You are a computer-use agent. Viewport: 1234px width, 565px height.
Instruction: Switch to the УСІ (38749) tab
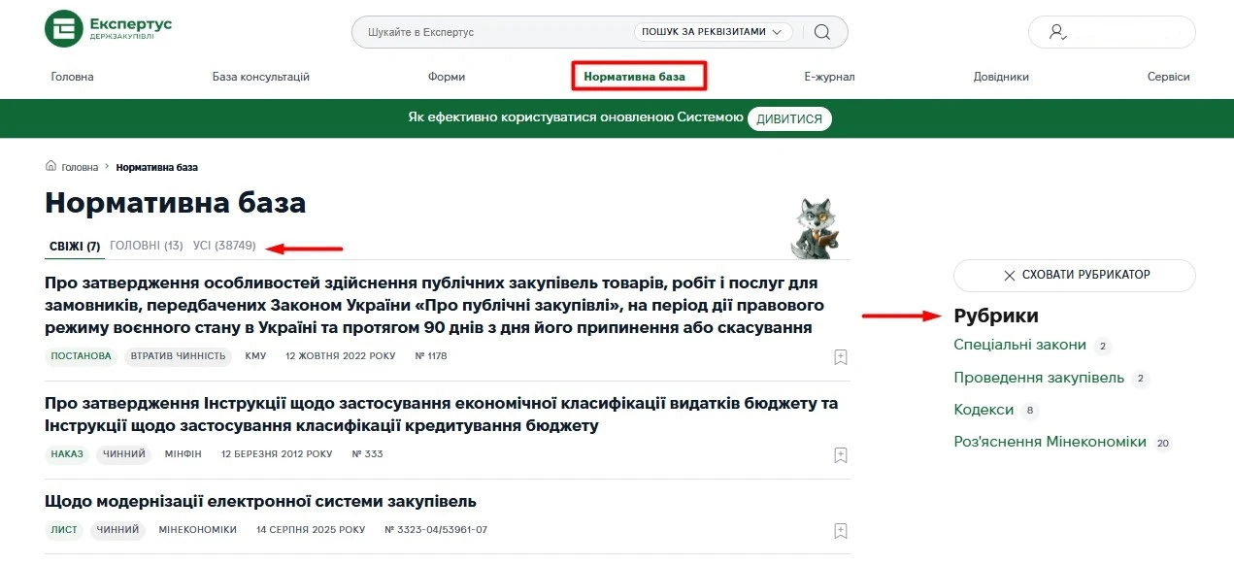tap(222, 245)
